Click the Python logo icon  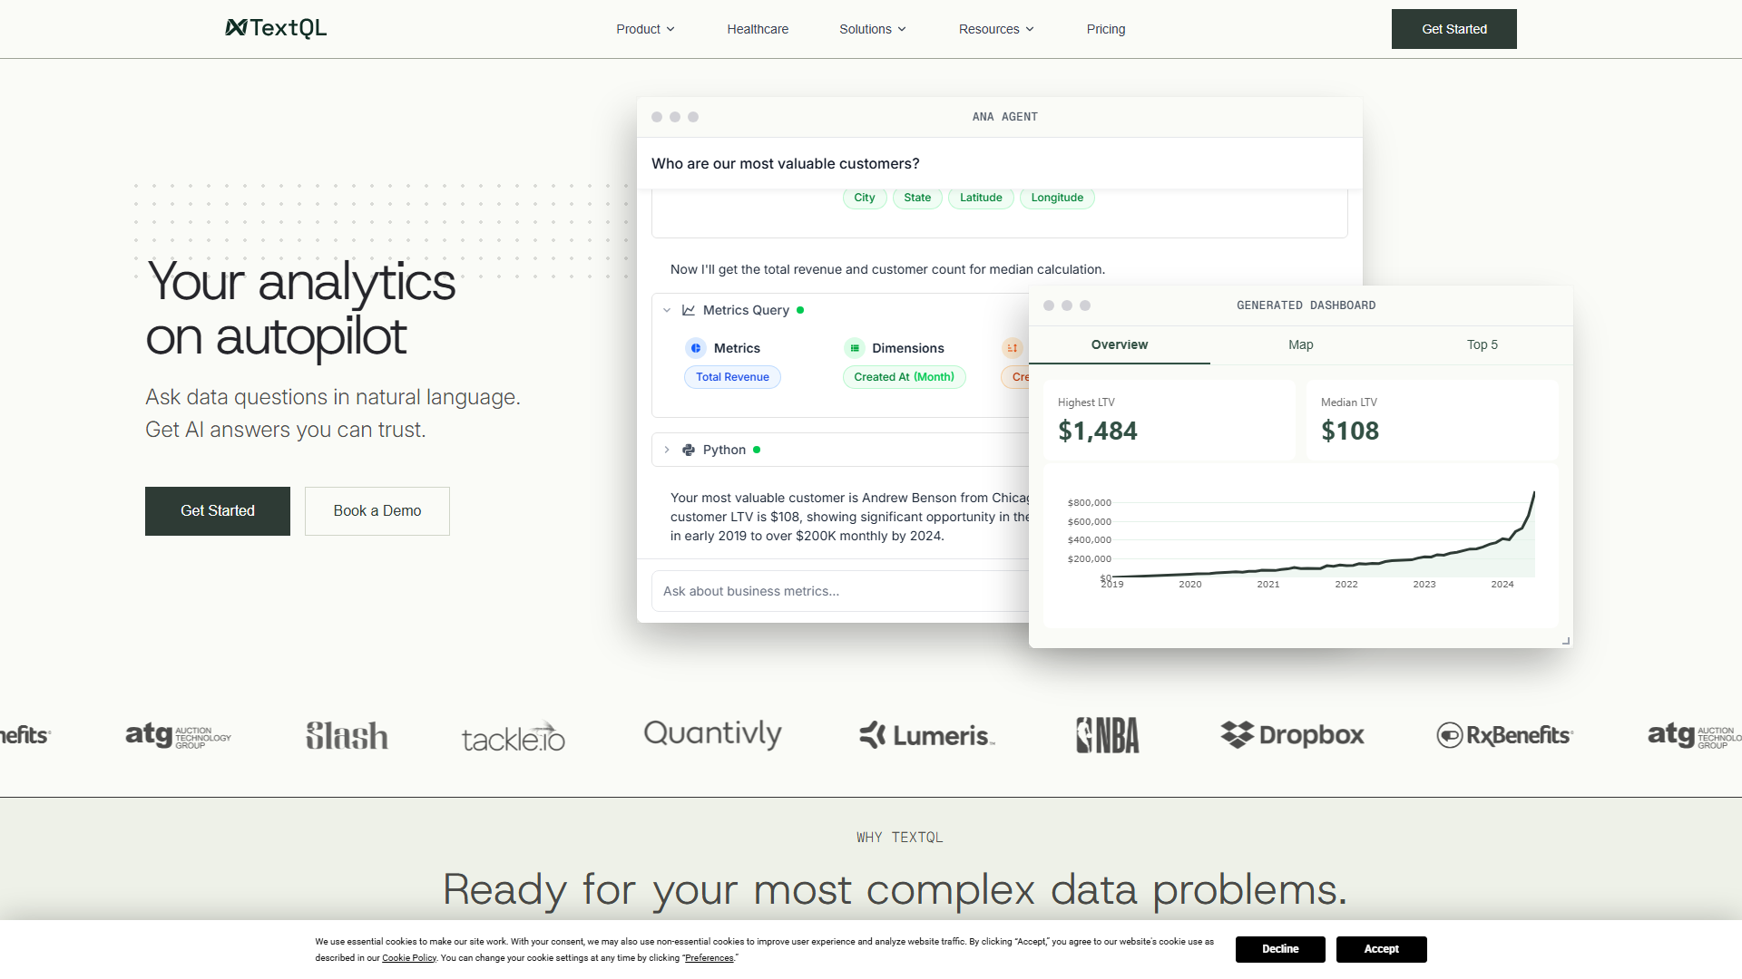click(x=689, y=450)
